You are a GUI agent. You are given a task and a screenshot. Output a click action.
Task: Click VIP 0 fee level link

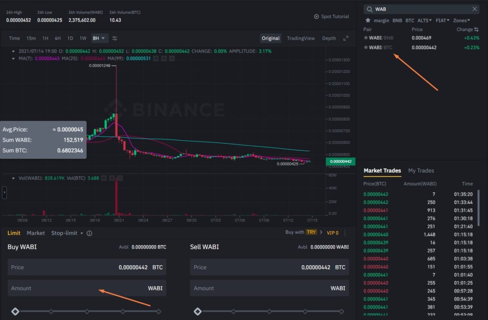(x=332, y=233)
